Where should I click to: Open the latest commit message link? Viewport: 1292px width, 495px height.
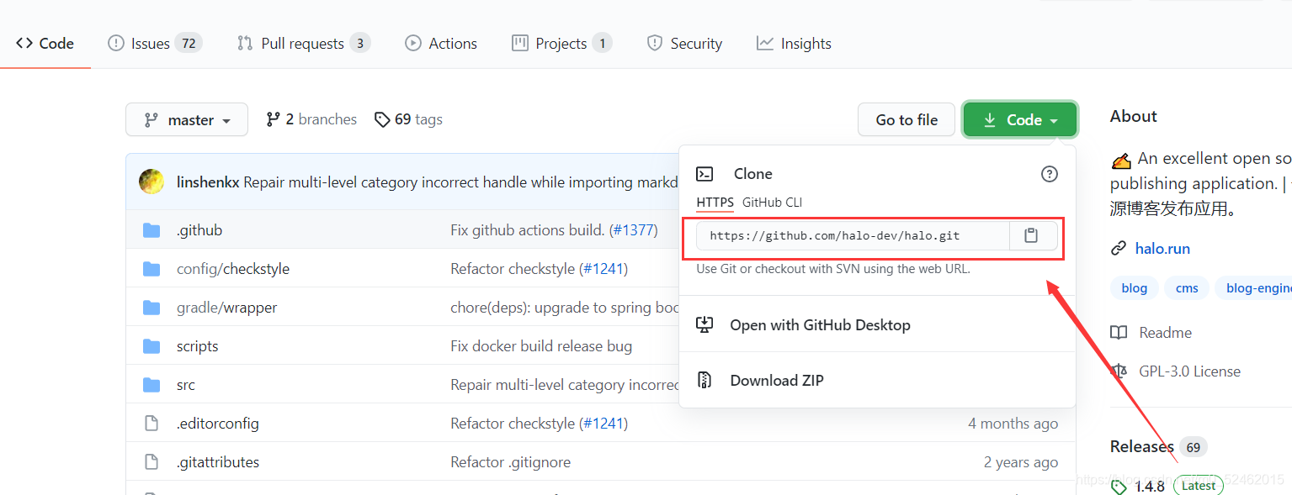460,182
